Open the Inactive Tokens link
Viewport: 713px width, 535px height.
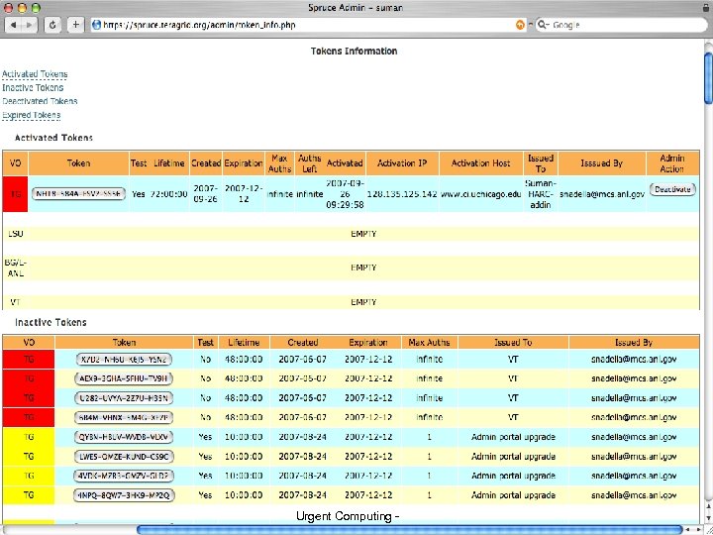pos(33,88)
